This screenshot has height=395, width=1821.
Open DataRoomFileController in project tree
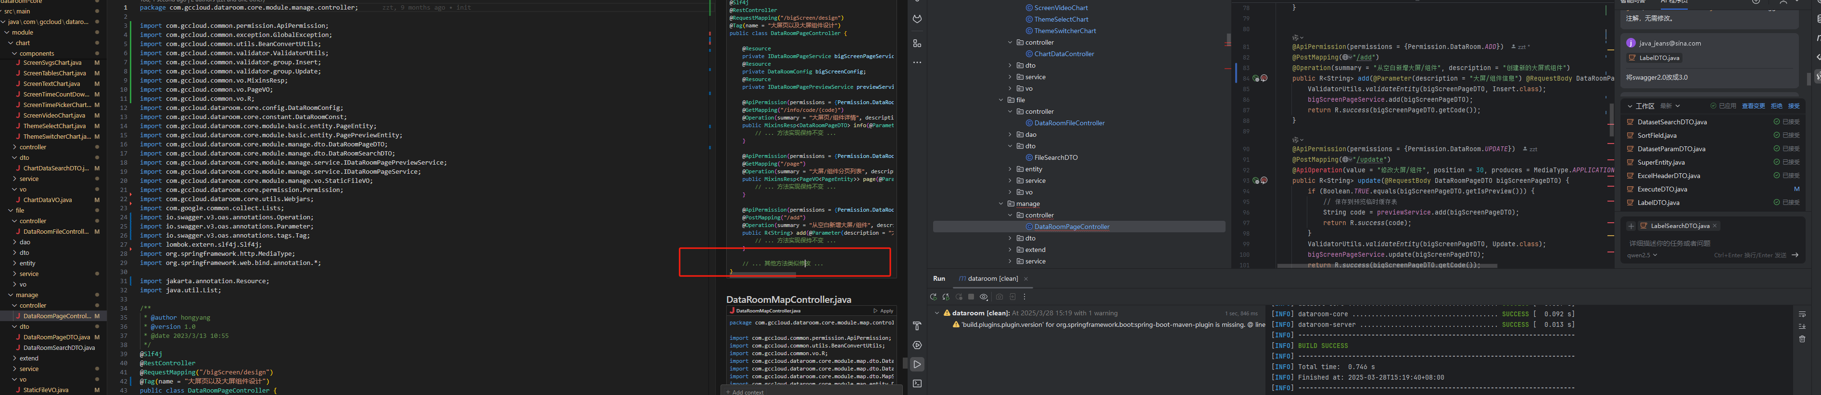(x=1069, y=123)
